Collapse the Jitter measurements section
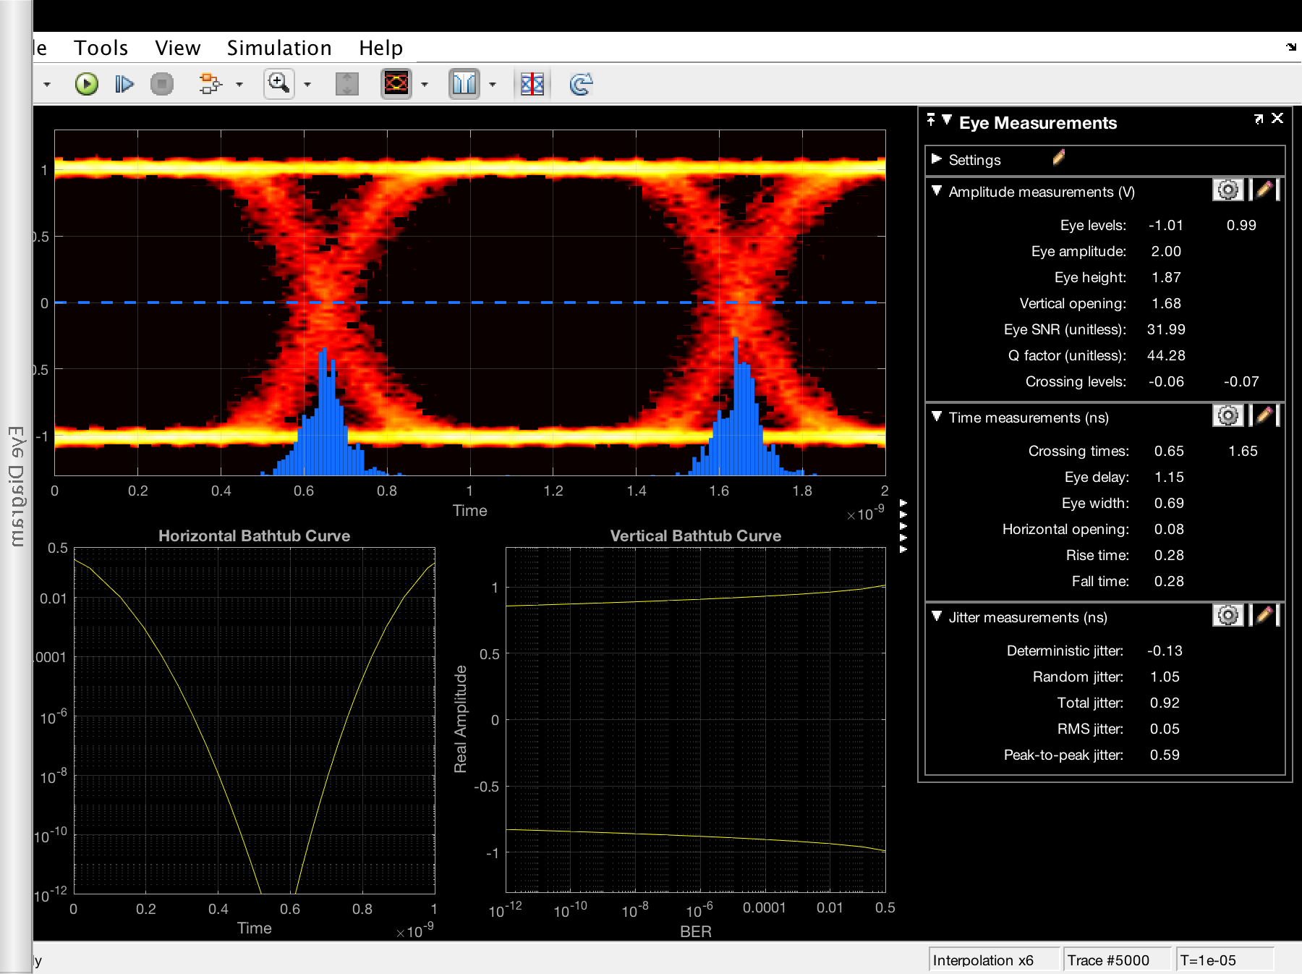Image resolution: width=1302 pixels, height=974 pixels. (937, 617)
